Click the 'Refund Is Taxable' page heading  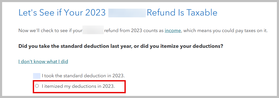tap(182, 13)
